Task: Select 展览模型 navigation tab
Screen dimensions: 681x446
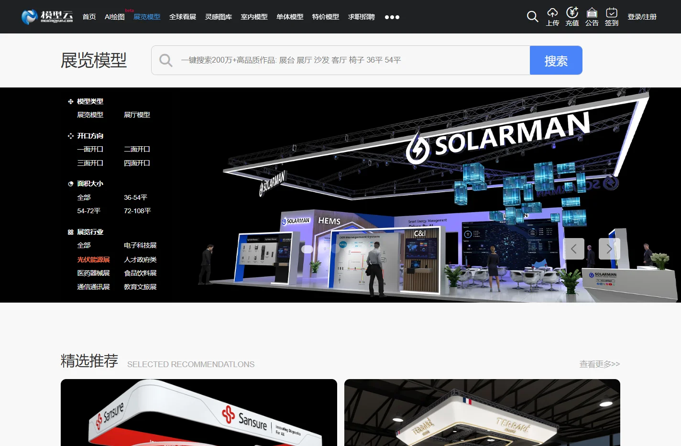Action: click(147, 17)
